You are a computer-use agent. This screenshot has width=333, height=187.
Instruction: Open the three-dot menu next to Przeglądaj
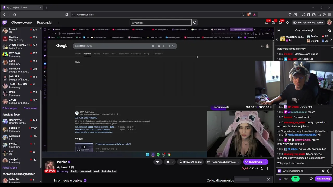point(59,23)
